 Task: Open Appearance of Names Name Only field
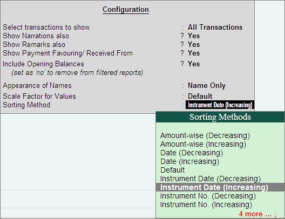pos(207,86)
